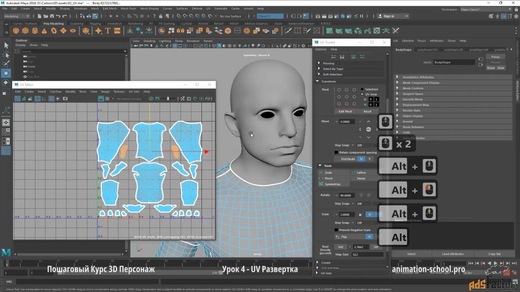Open the Renderer menu in viewport panel

(193, 41)
